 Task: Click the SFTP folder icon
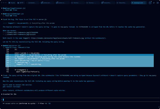(x=18, y=3)
